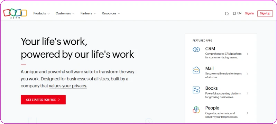Click the FEATURED APPS heading
This screenshot has width=277, height=124.
pyautogui.click(x=202, y=41)
